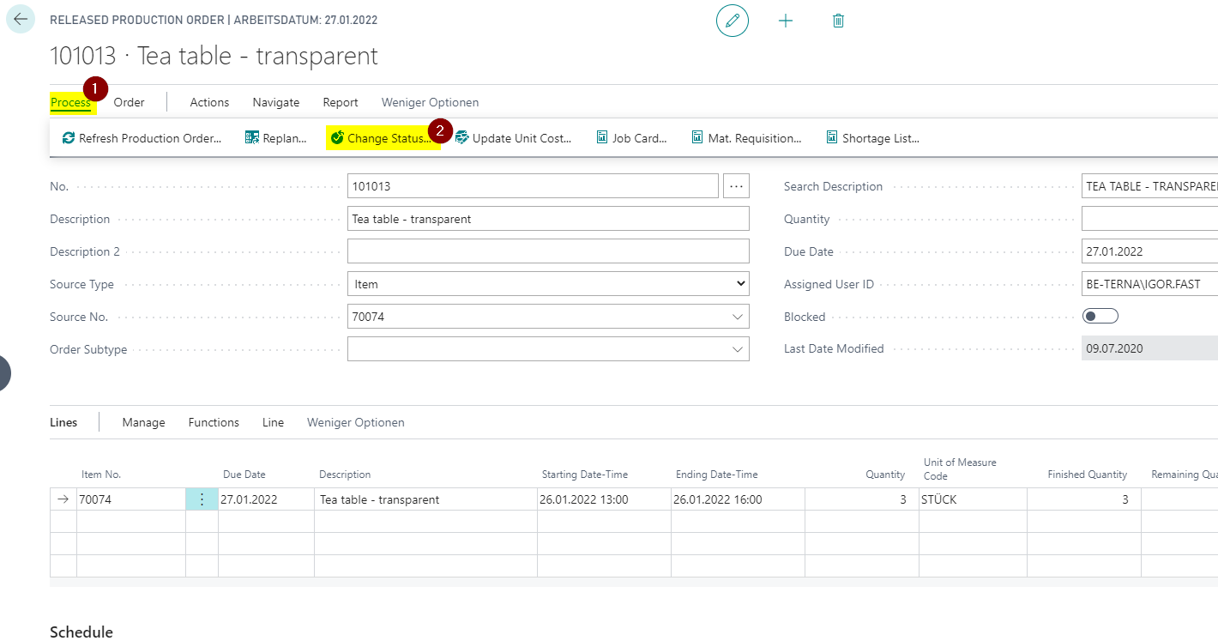Click Ending Date-Time 26.01.2022 16:00
1218x641 pixels.
(x=738, y=499)
